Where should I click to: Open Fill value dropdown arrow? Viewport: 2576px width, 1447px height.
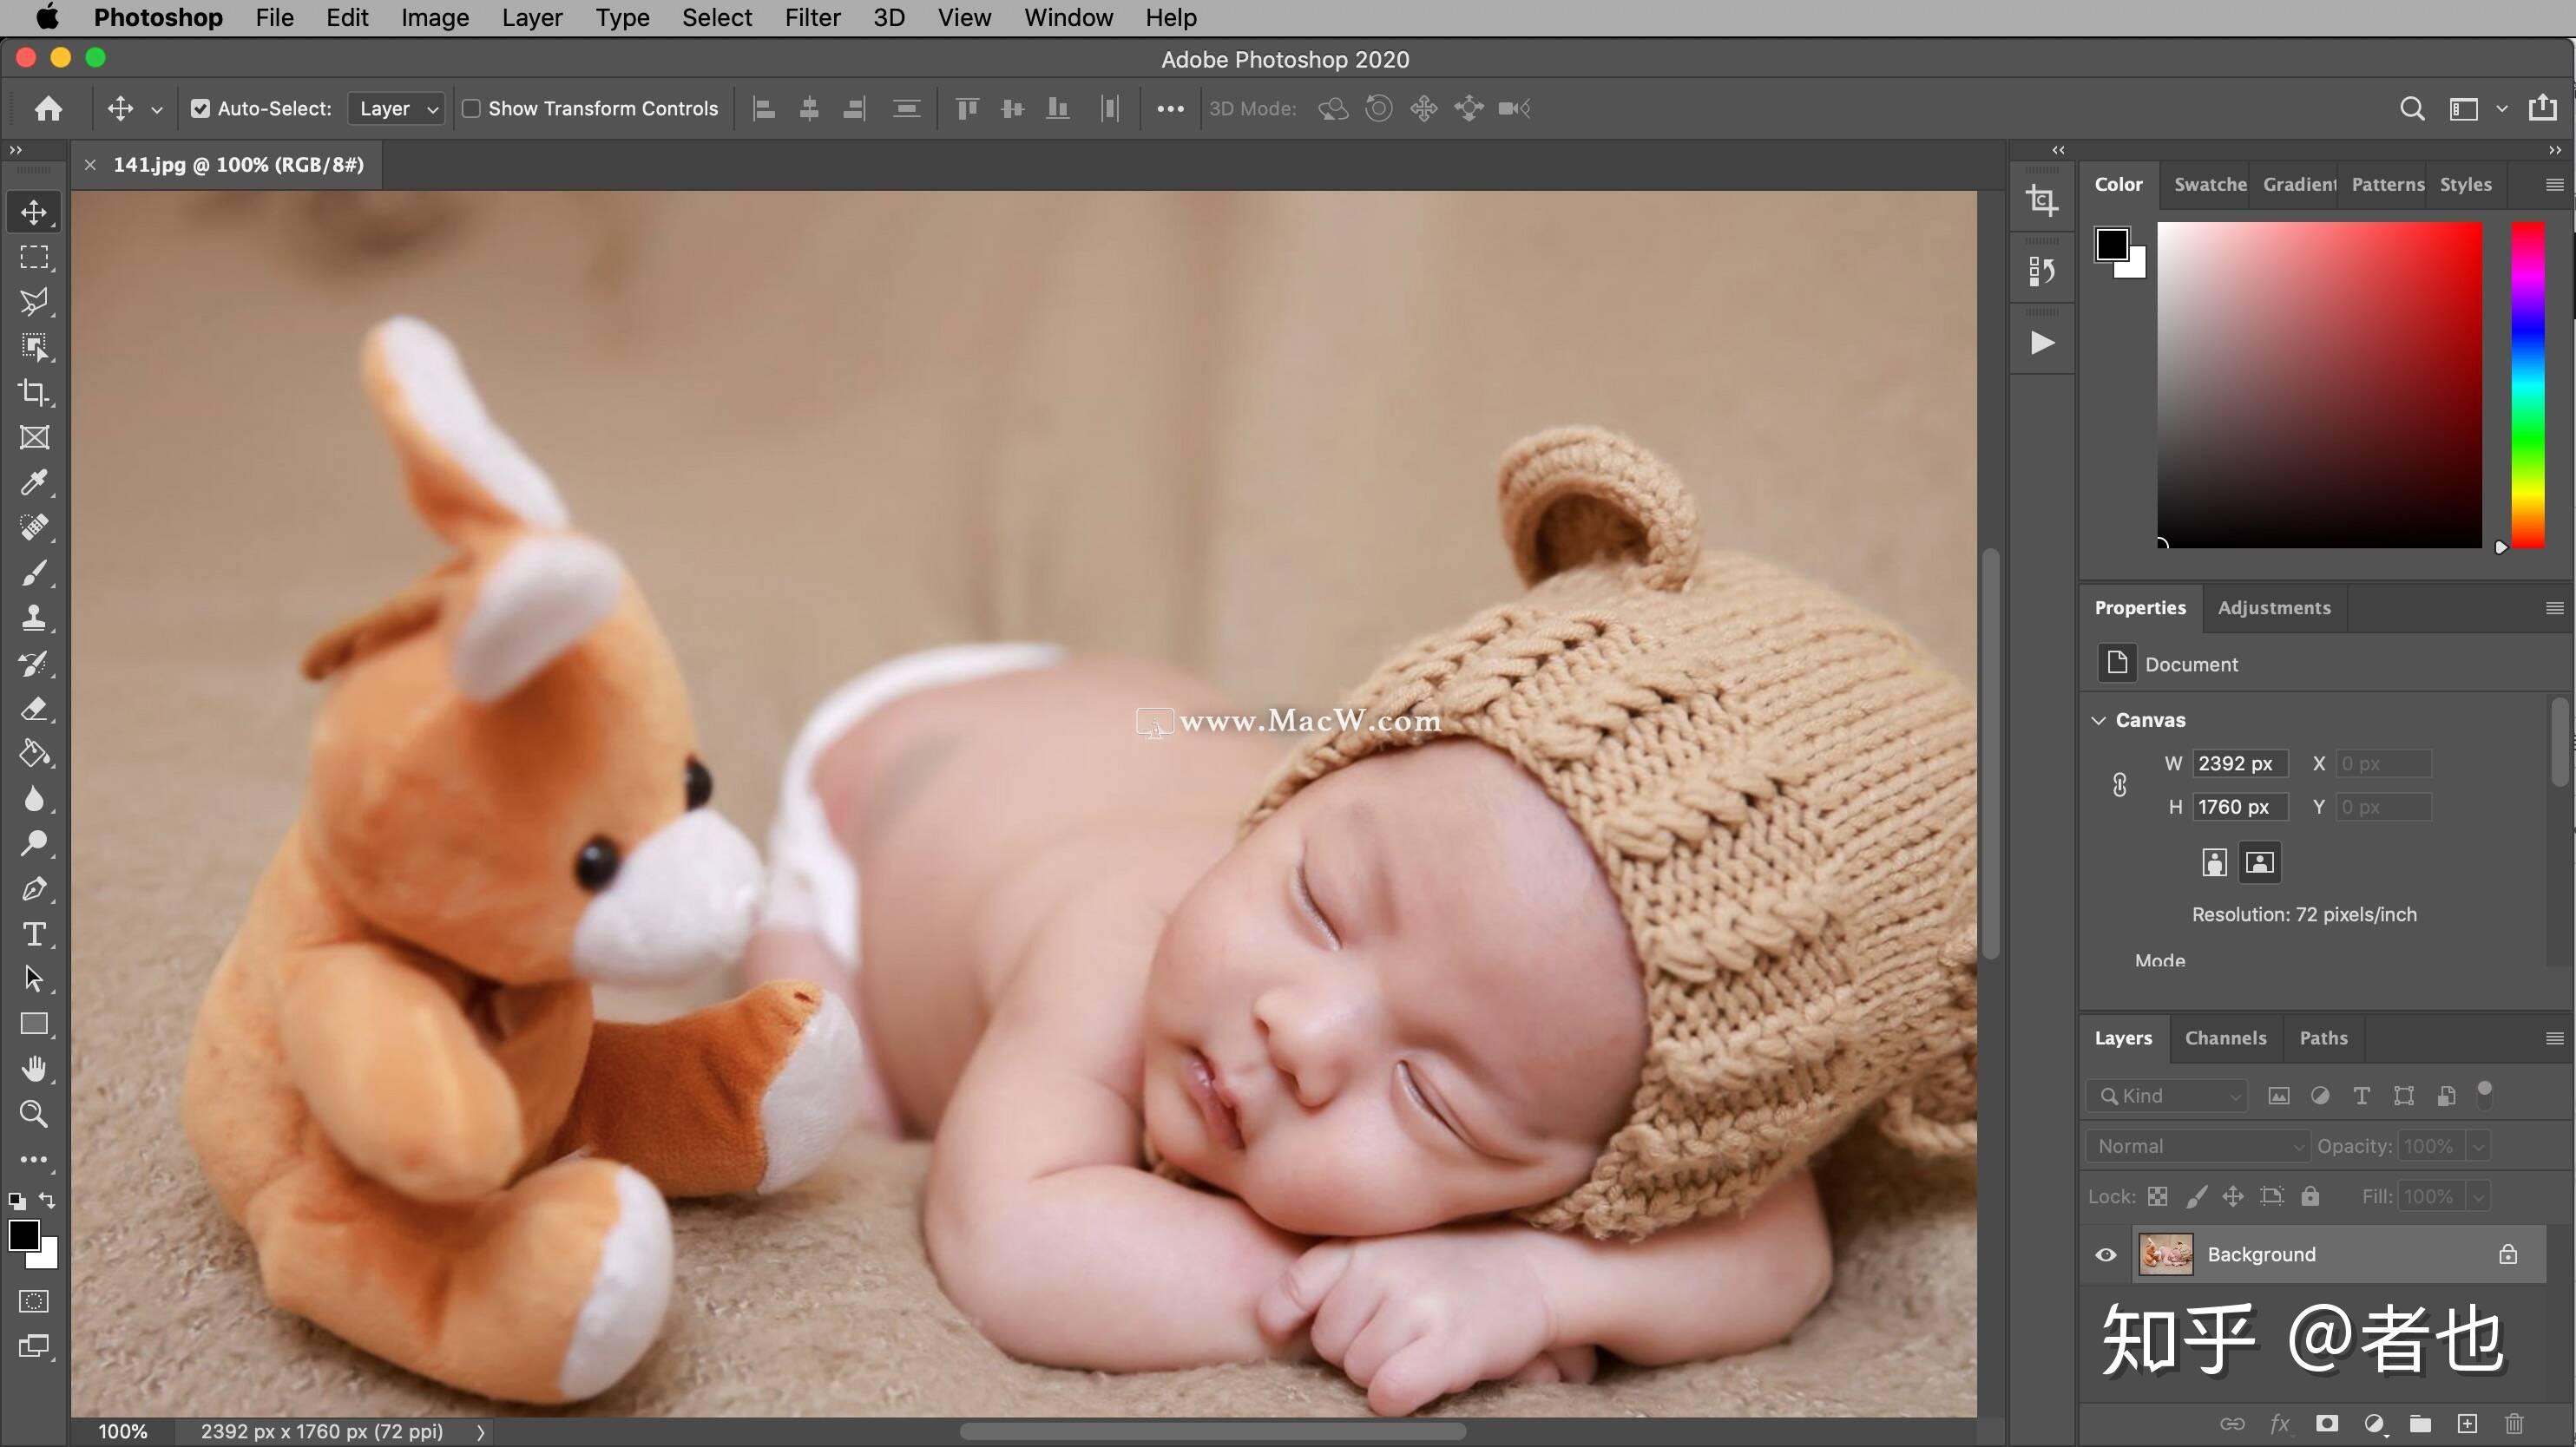pos(2478,1196)
